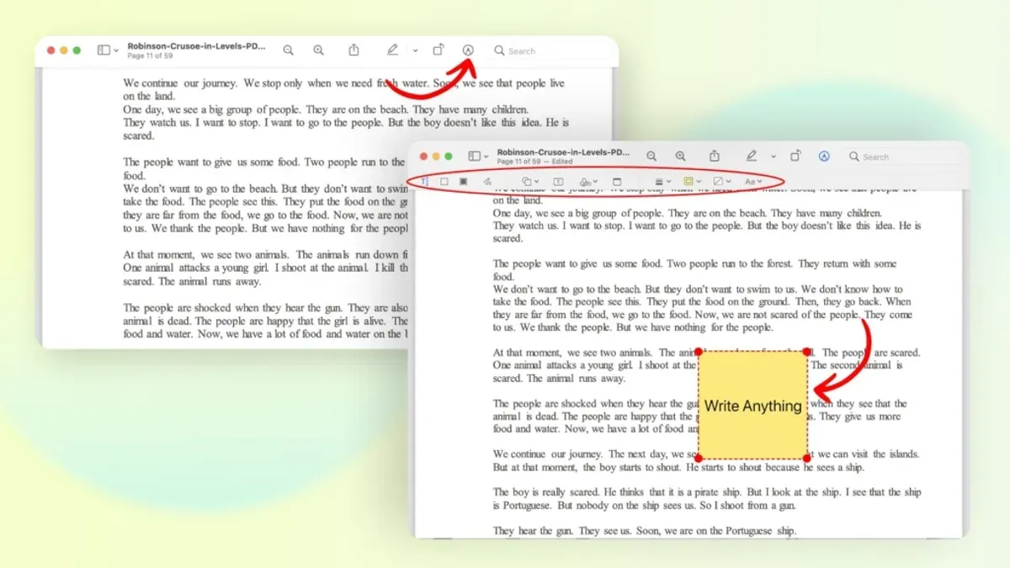Select the Text Selection markup tool
Viewport: 1010px width, 568px height.
pyautogui.click(x=424, y=181)
